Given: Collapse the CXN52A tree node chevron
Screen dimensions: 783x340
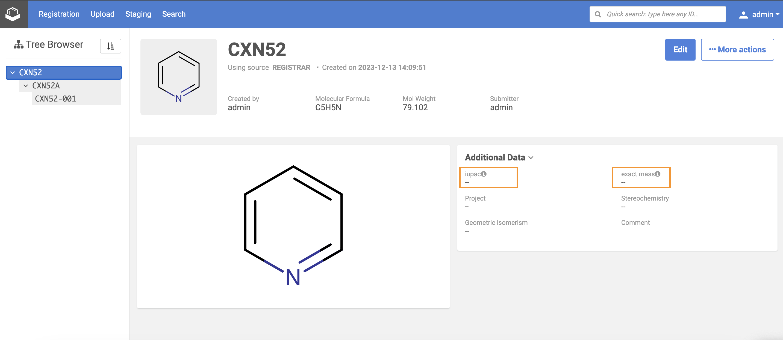Looking at the screenshot, I should point(26,86).
